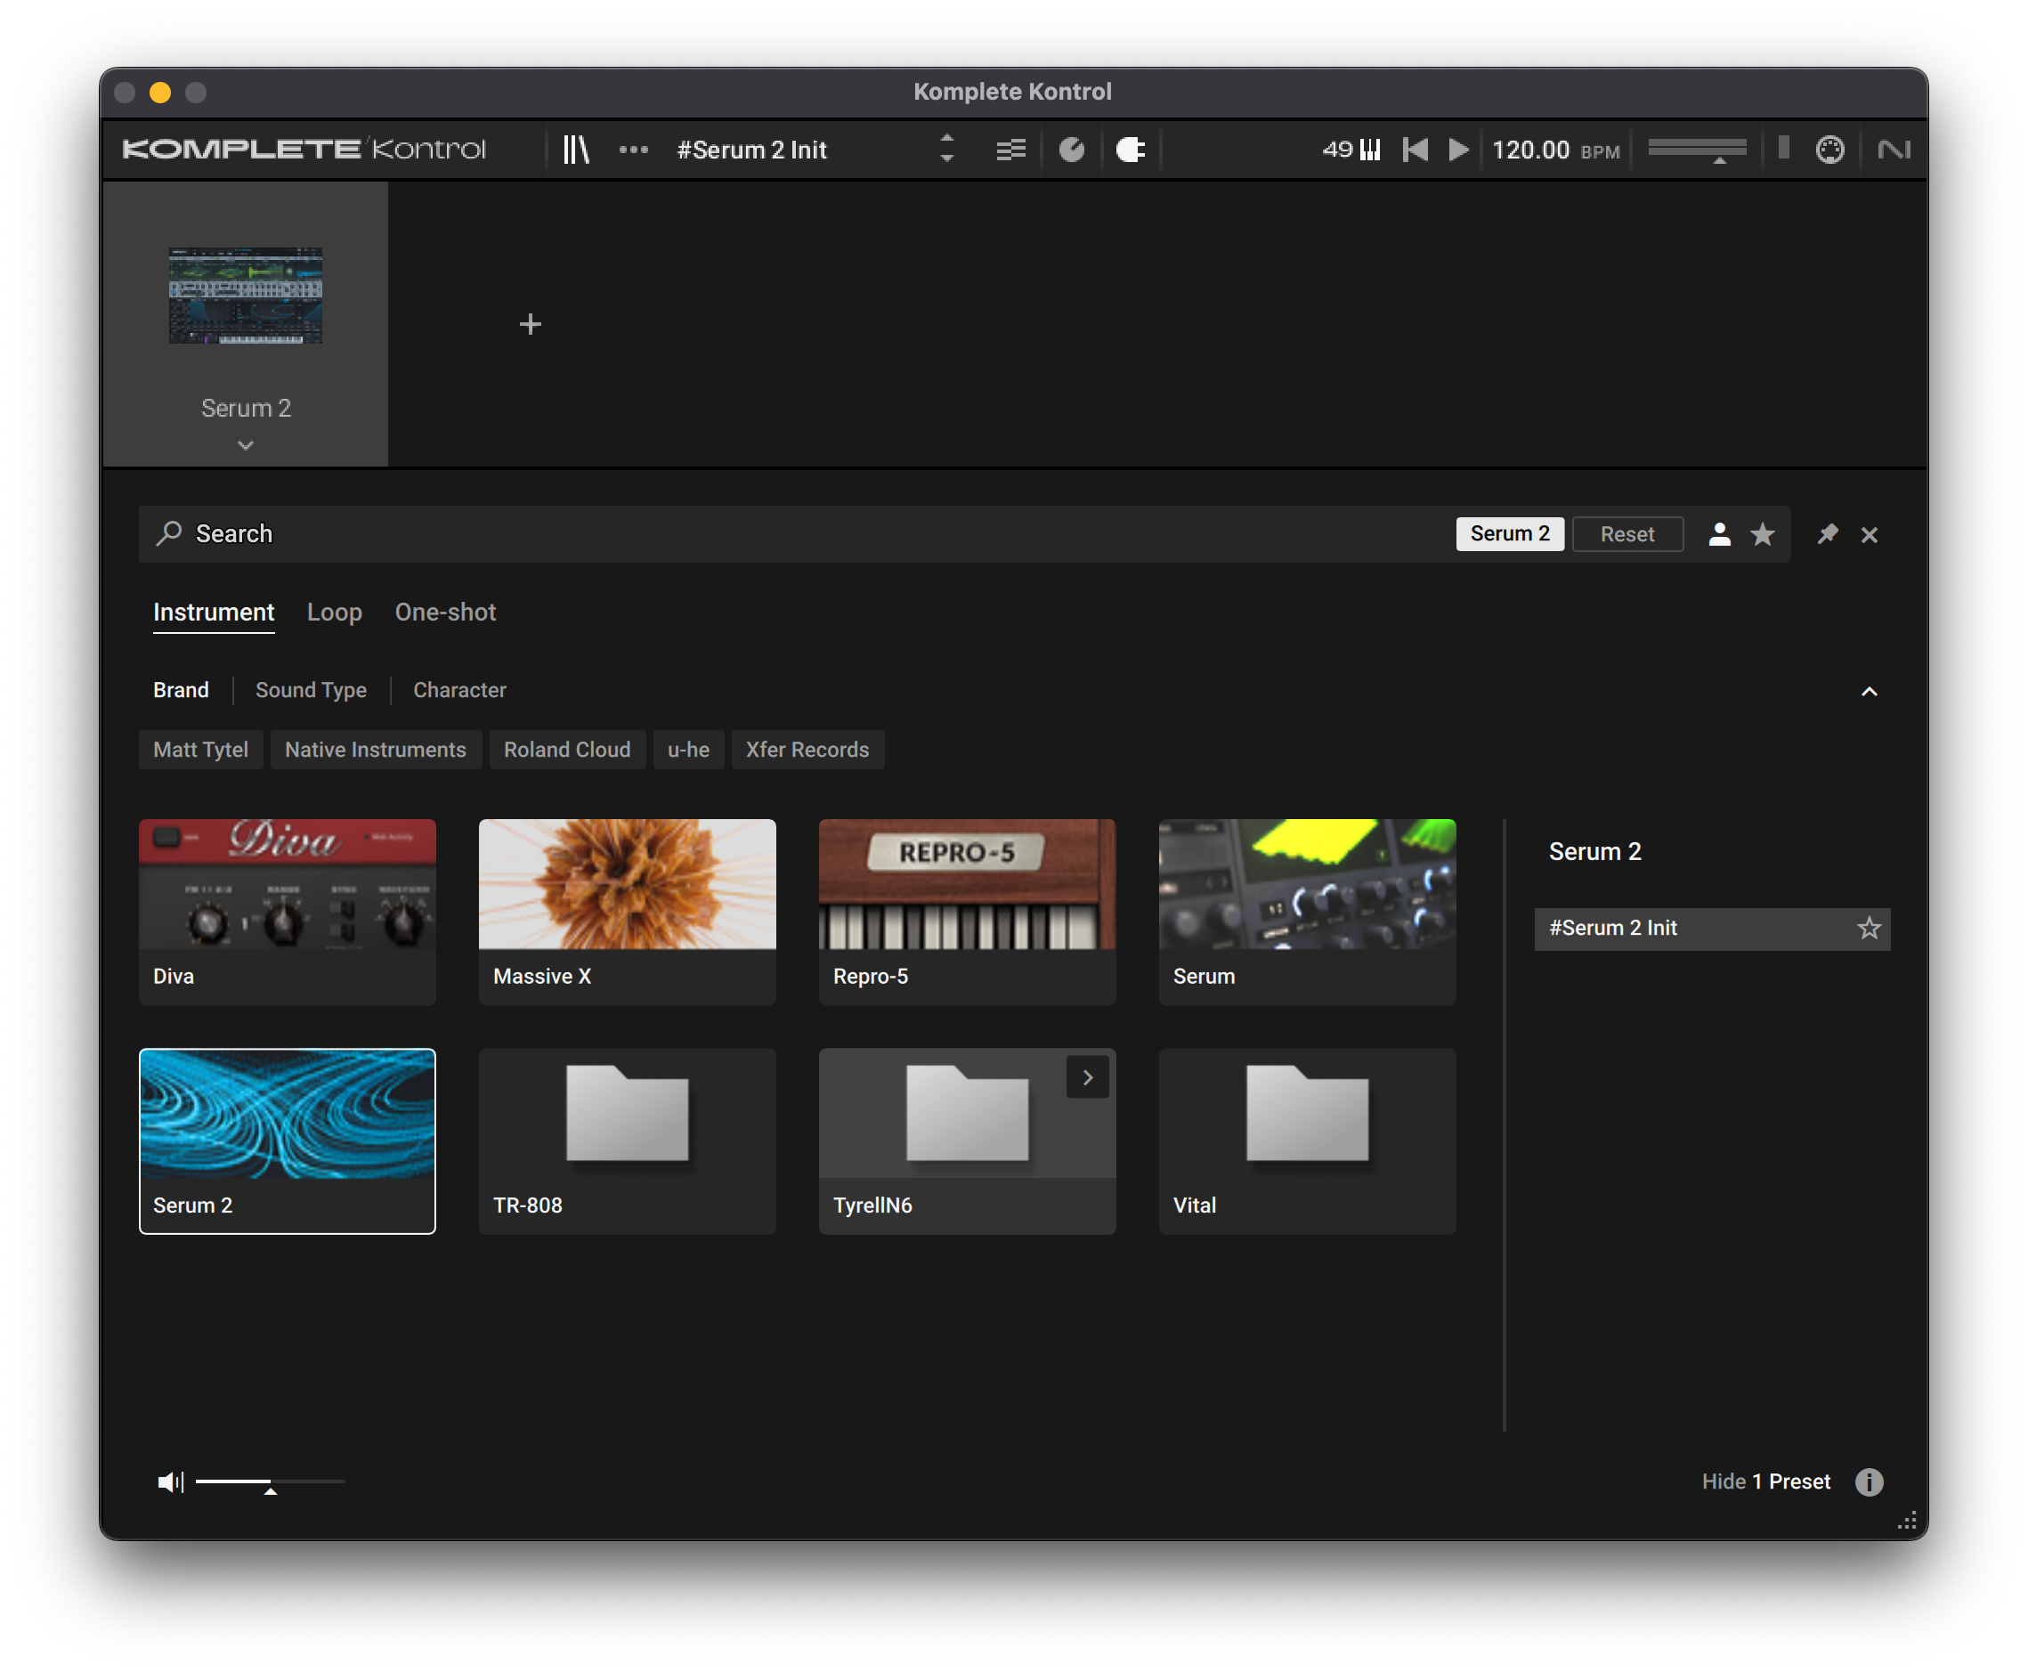Filter by Roland Cloud brand tag
The height and width of the screenshot is (1672, 2028).
566,750
